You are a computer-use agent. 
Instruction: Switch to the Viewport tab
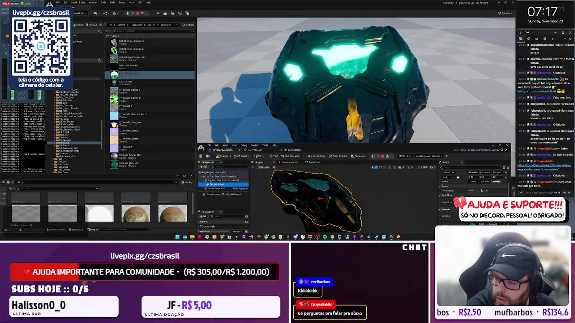[259, 162]
